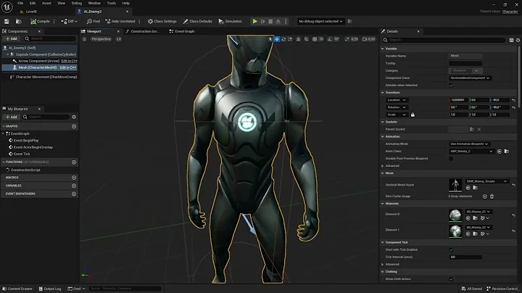Click Edit in C++ link for Mesh

[68, 67]
